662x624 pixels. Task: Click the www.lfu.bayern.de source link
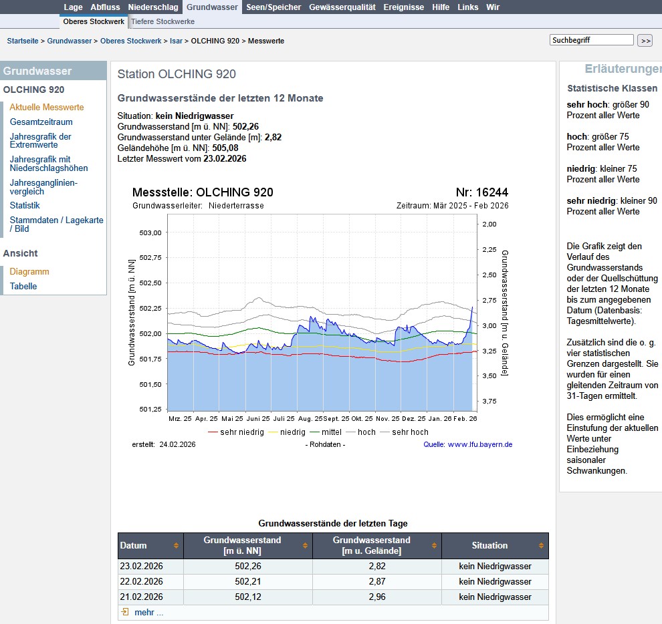click(x=479, y=444)
